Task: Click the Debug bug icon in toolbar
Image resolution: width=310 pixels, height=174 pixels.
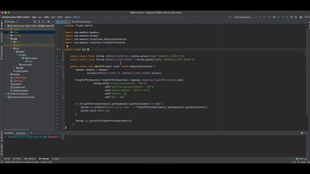Action: (260, 17)
